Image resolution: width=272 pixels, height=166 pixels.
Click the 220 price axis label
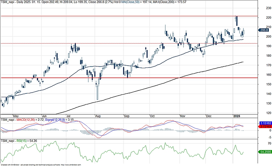tap(269, 18)
